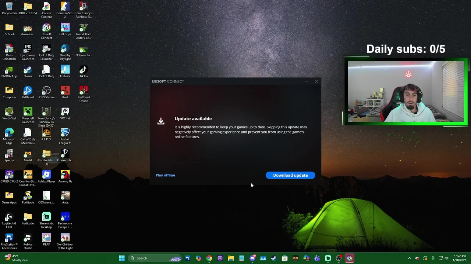Viewport: 471px width, 264px height.
Task: Open Google Chrome from the taskbar
Action: pos(209,258)
